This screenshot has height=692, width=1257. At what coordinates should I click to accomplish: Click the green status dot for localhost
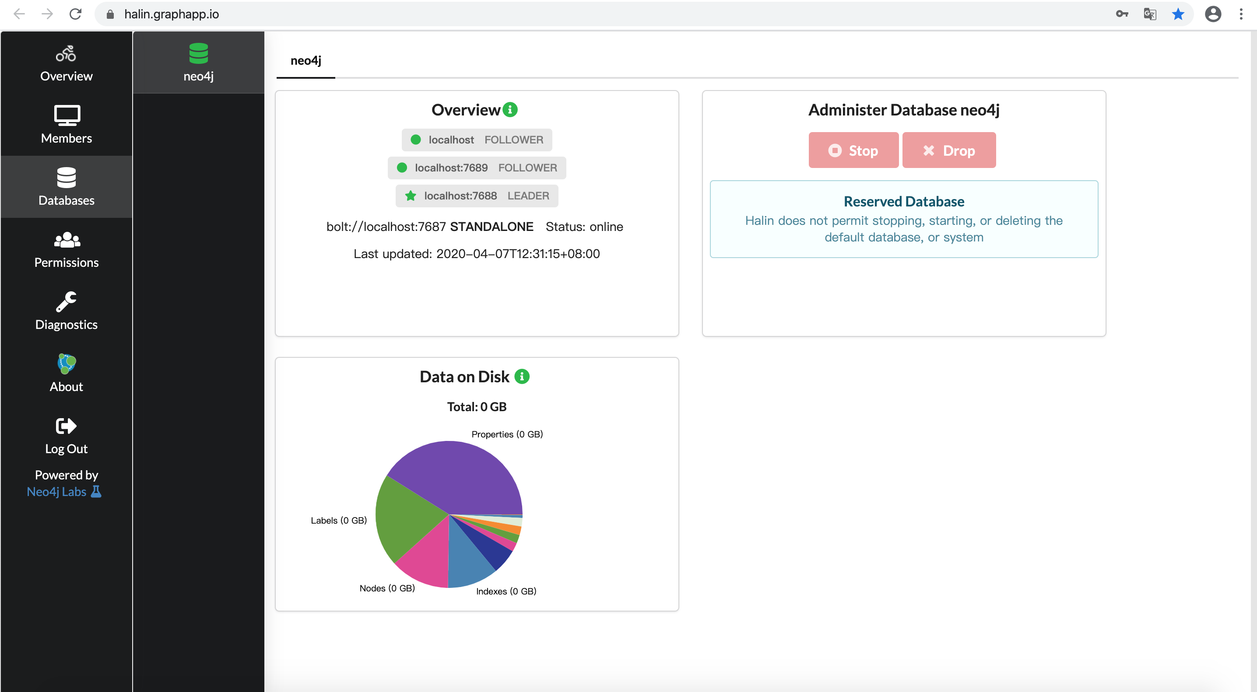click(416, 140)
